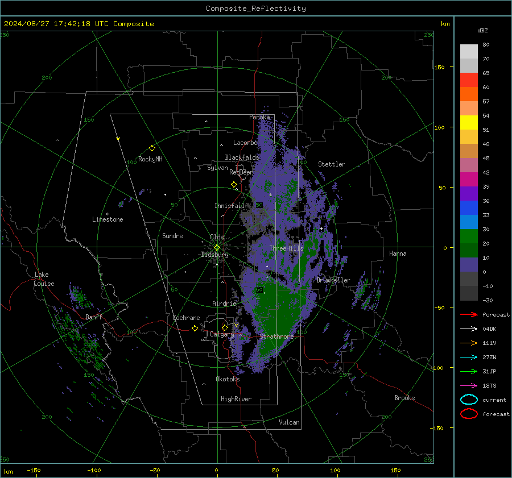Click the Strathmore label on the map
The height and width of the screenshot is (478, 512).
(276, 336)
